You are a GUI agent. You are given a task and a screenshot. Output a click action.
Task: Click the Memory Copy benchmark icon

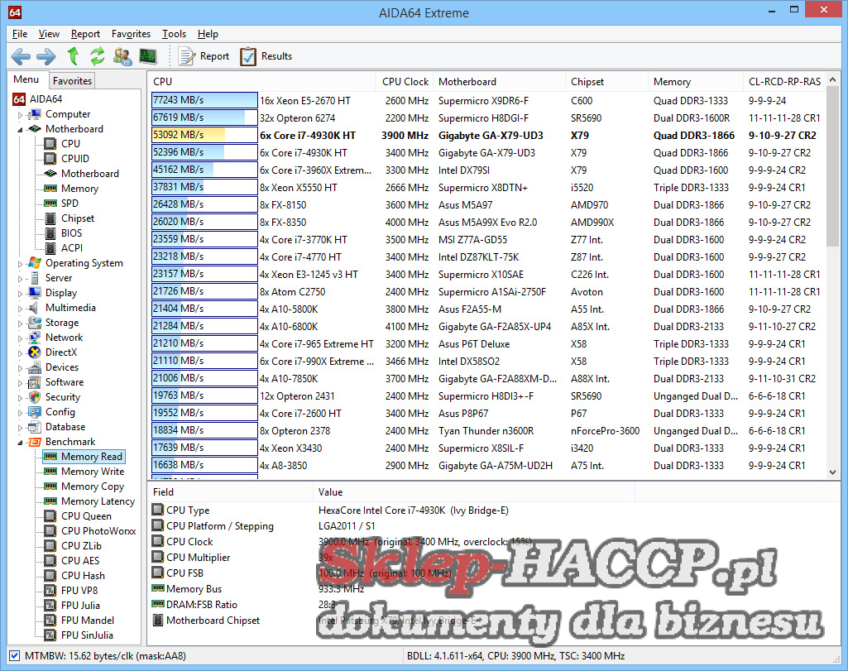[x=50, y=486]
